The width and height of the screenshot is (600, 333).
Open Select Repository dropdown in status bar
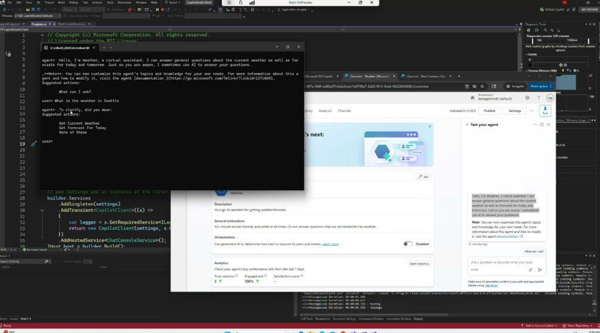(578, 326)
